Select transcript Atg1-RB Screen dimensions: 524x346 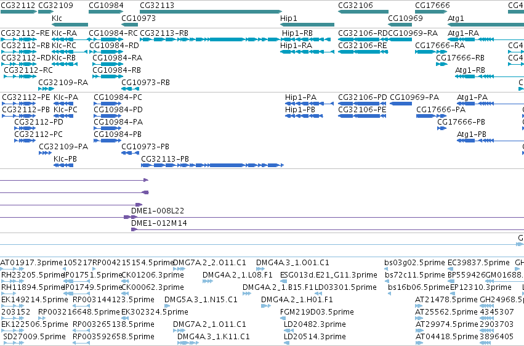[x=470, y=70]
